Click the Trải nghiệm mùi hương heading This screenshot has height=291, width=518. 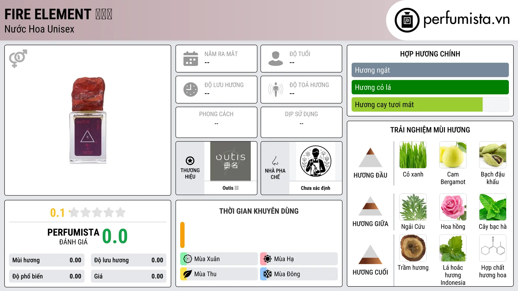click(430, 130)
